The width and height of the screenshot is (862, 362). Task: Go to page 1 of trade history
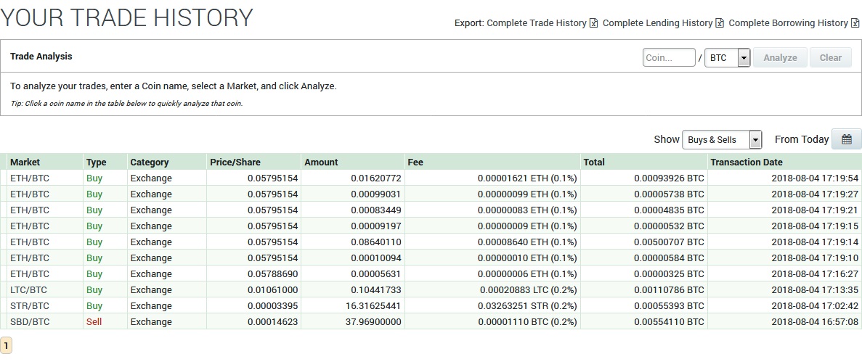point(6,345)
